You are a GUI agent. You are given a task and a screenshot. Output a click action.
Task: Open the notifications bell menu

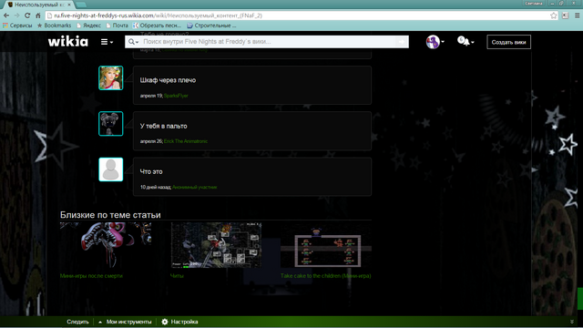click(x=465, y=41)
